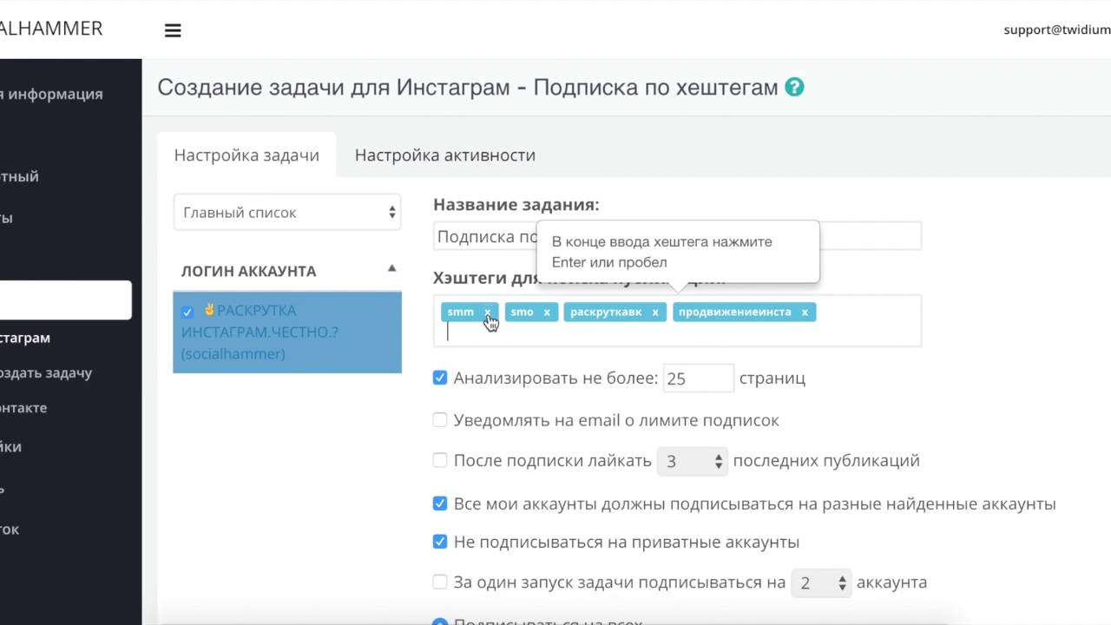
Task: Select the РАСКРУТКА ИНСТАГРАМ.ЧЕСТНО account row
Action: (287, 332)
